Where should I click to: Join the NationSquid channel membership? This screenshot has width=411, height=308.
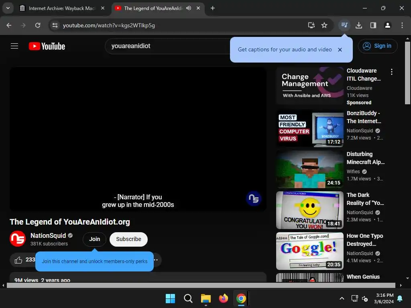pyautogui.click(x=94, y=239)
